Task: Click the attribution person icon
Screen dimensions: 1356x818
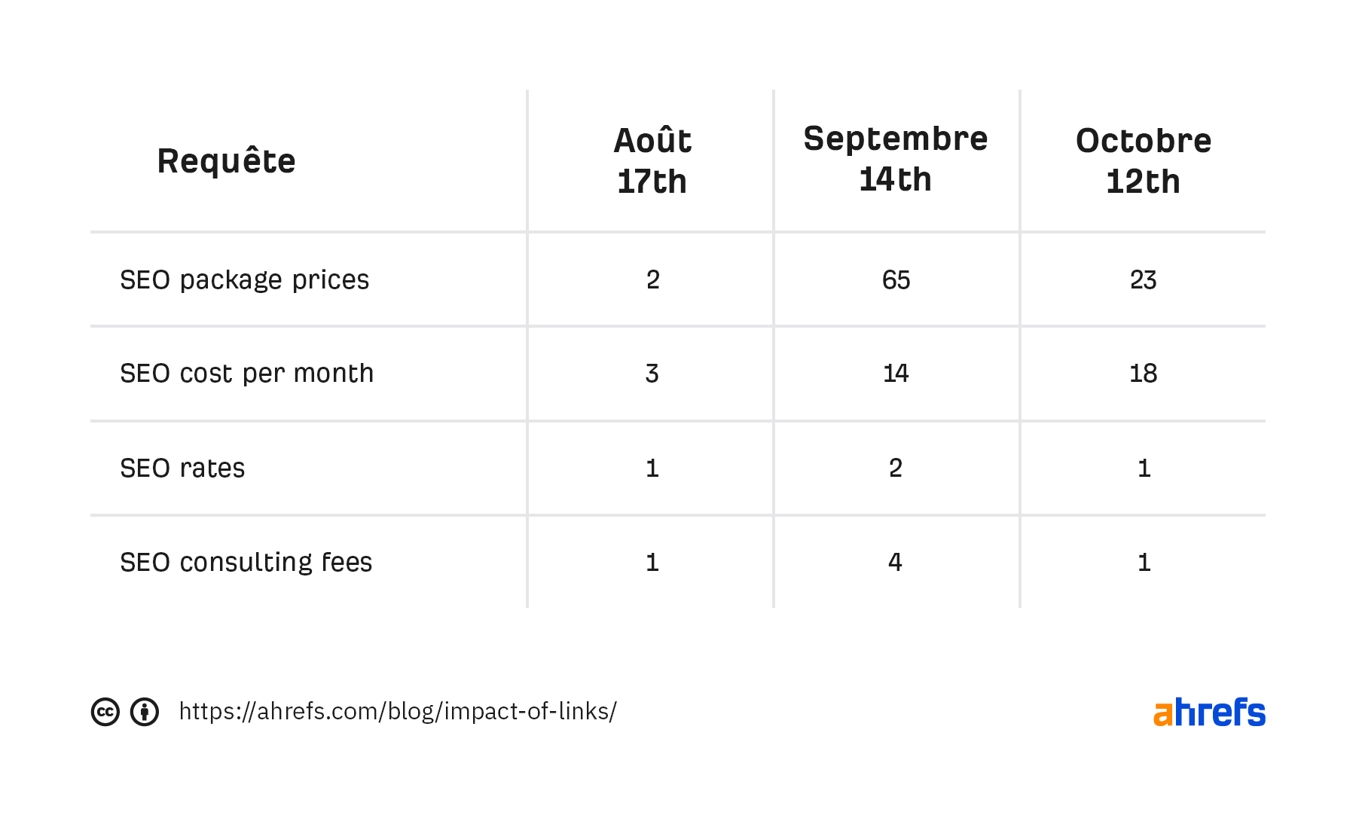Action: point(145,712)
